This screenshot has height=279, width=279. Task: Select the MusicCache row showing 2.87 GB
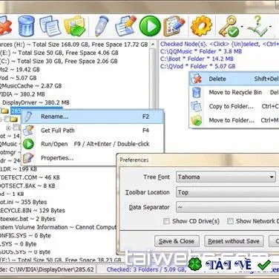[x=30, y=86]
